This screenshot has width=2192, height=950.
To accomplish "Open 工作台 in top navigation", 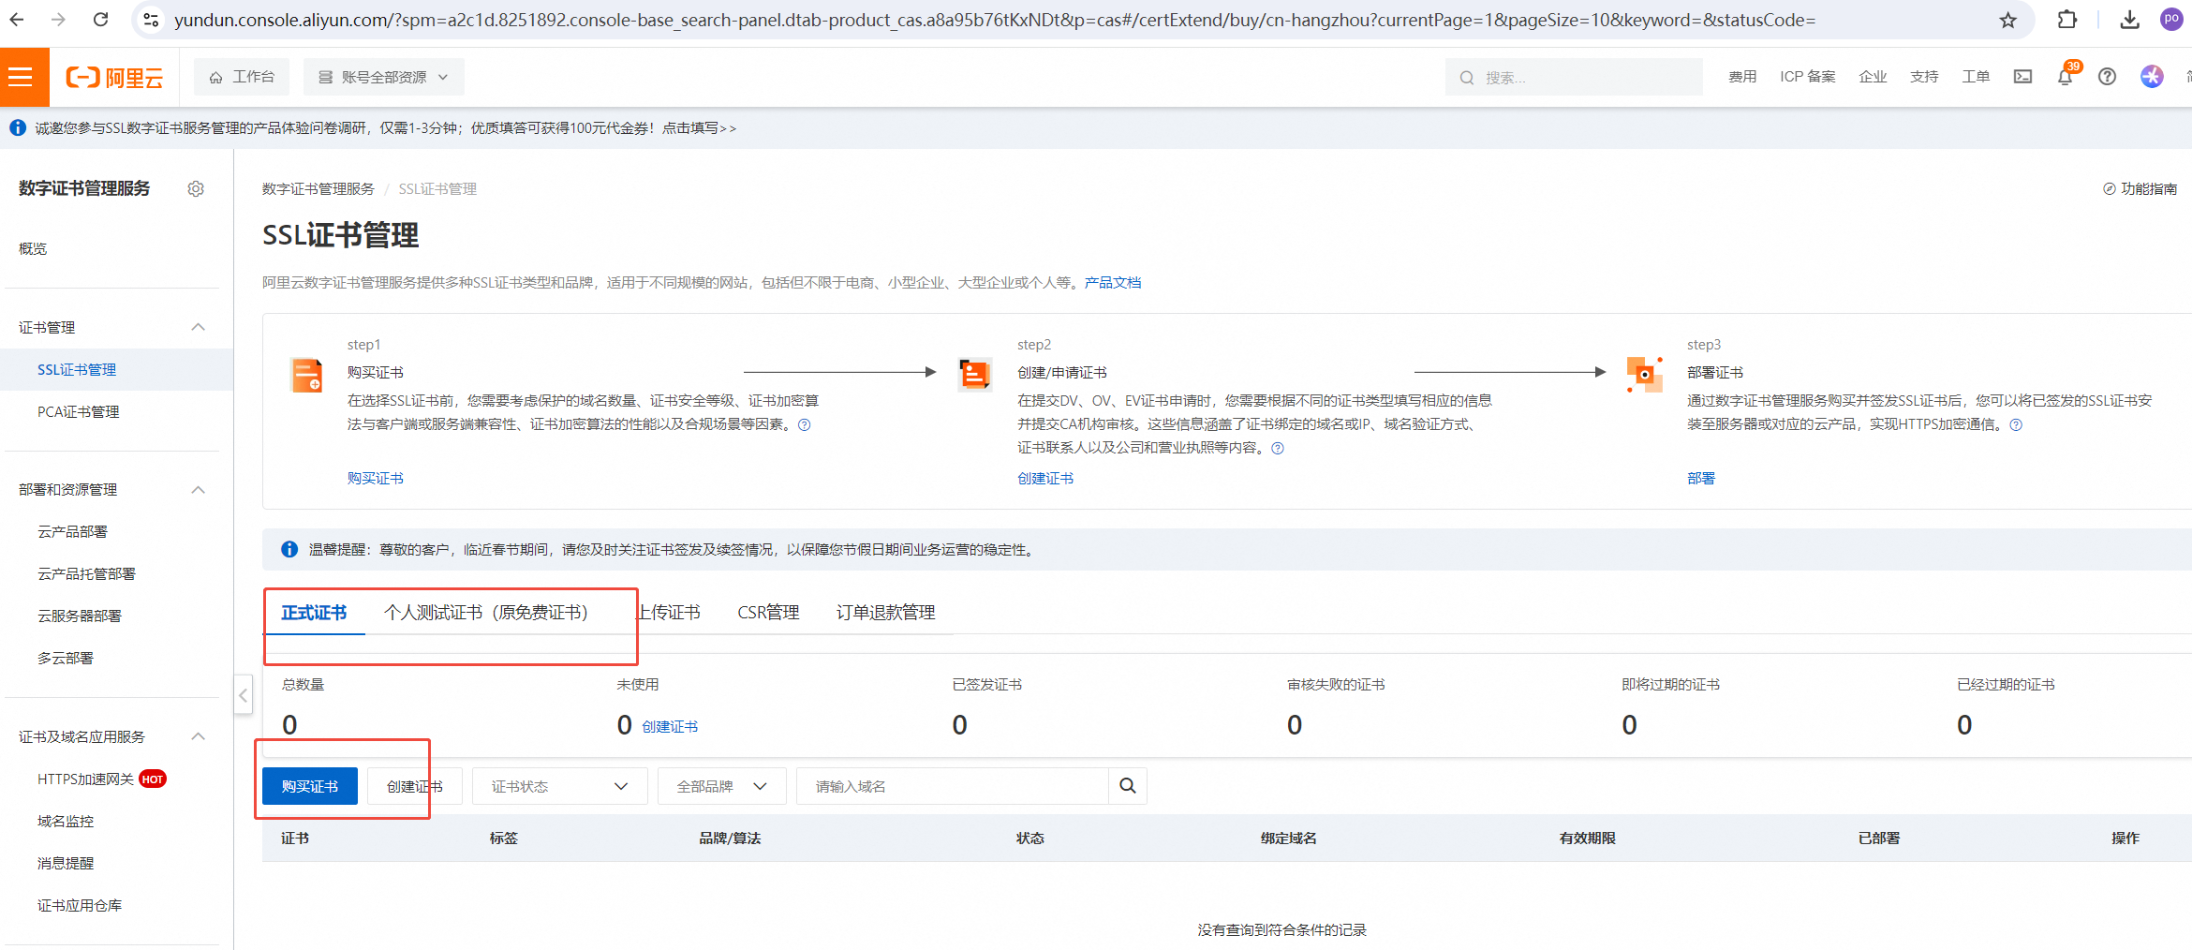I will tap(242, 77).
